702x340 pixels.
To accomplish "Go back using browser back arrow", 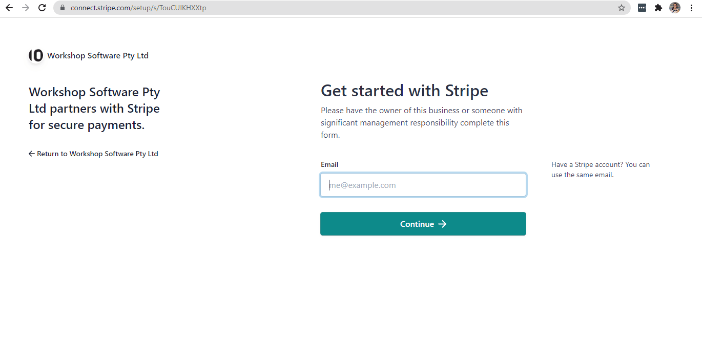I will tap(9, 8).
